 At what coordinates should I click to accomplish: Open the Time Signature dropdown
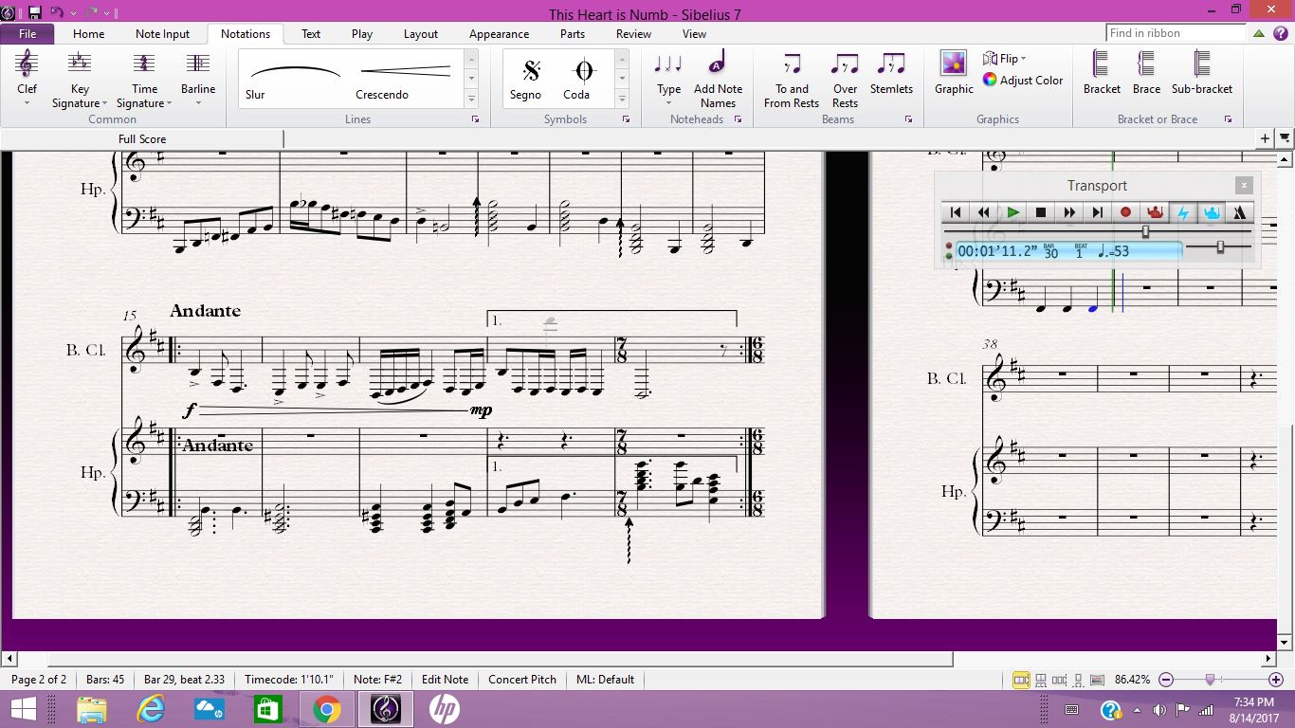coord(144,79)
